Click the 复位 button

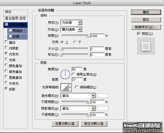[146, 20]
